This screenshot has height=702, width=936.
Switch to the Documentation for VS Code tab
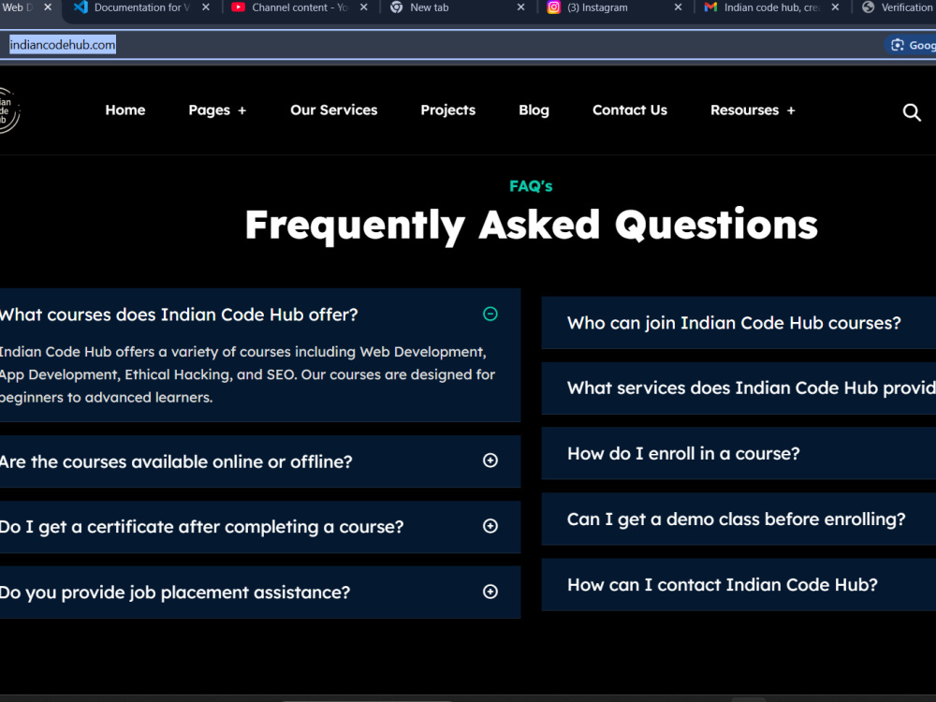click(x=142, y=7)
